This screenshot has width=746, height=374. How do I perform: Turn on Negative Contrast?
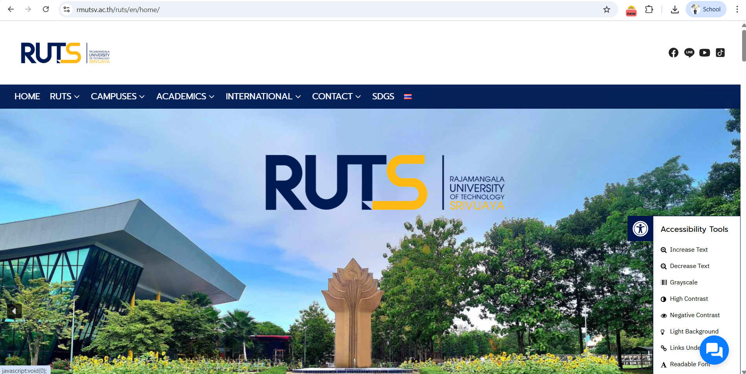(694, 315)
